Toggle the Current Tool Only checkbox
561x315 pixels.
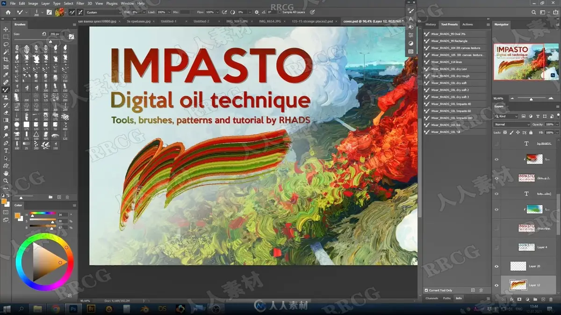pyautogui.click(x=426, y=290)
